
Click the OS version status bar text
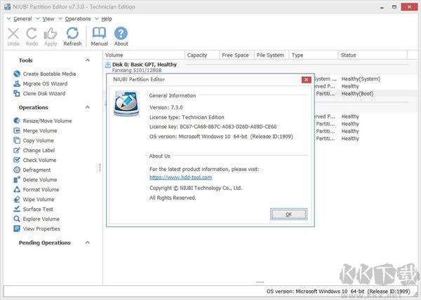338,291
